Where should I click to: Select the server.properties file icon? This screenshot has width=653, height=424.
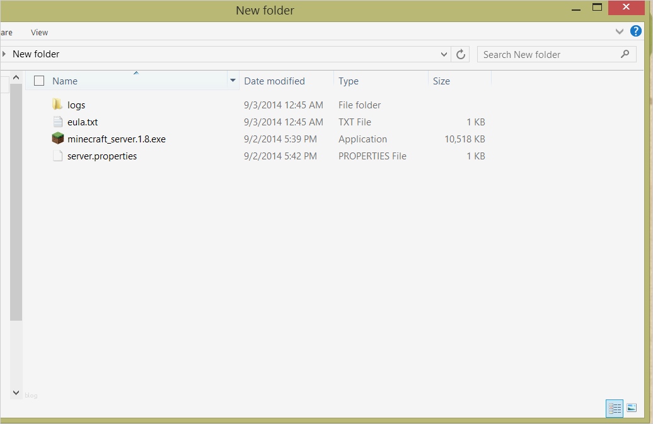58,156
